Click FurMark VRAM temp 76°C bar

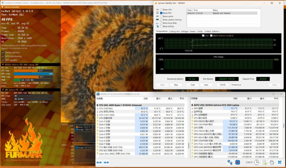(34, 77)
